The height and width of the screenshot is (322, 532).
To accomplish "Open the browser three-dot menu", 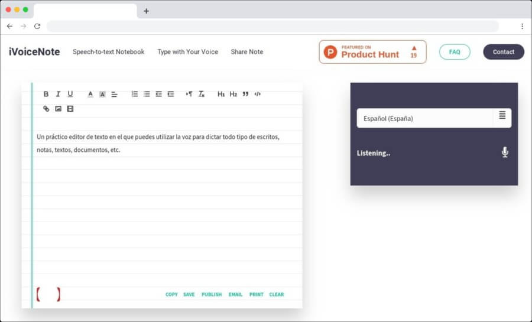I will (x=522, y=26).
